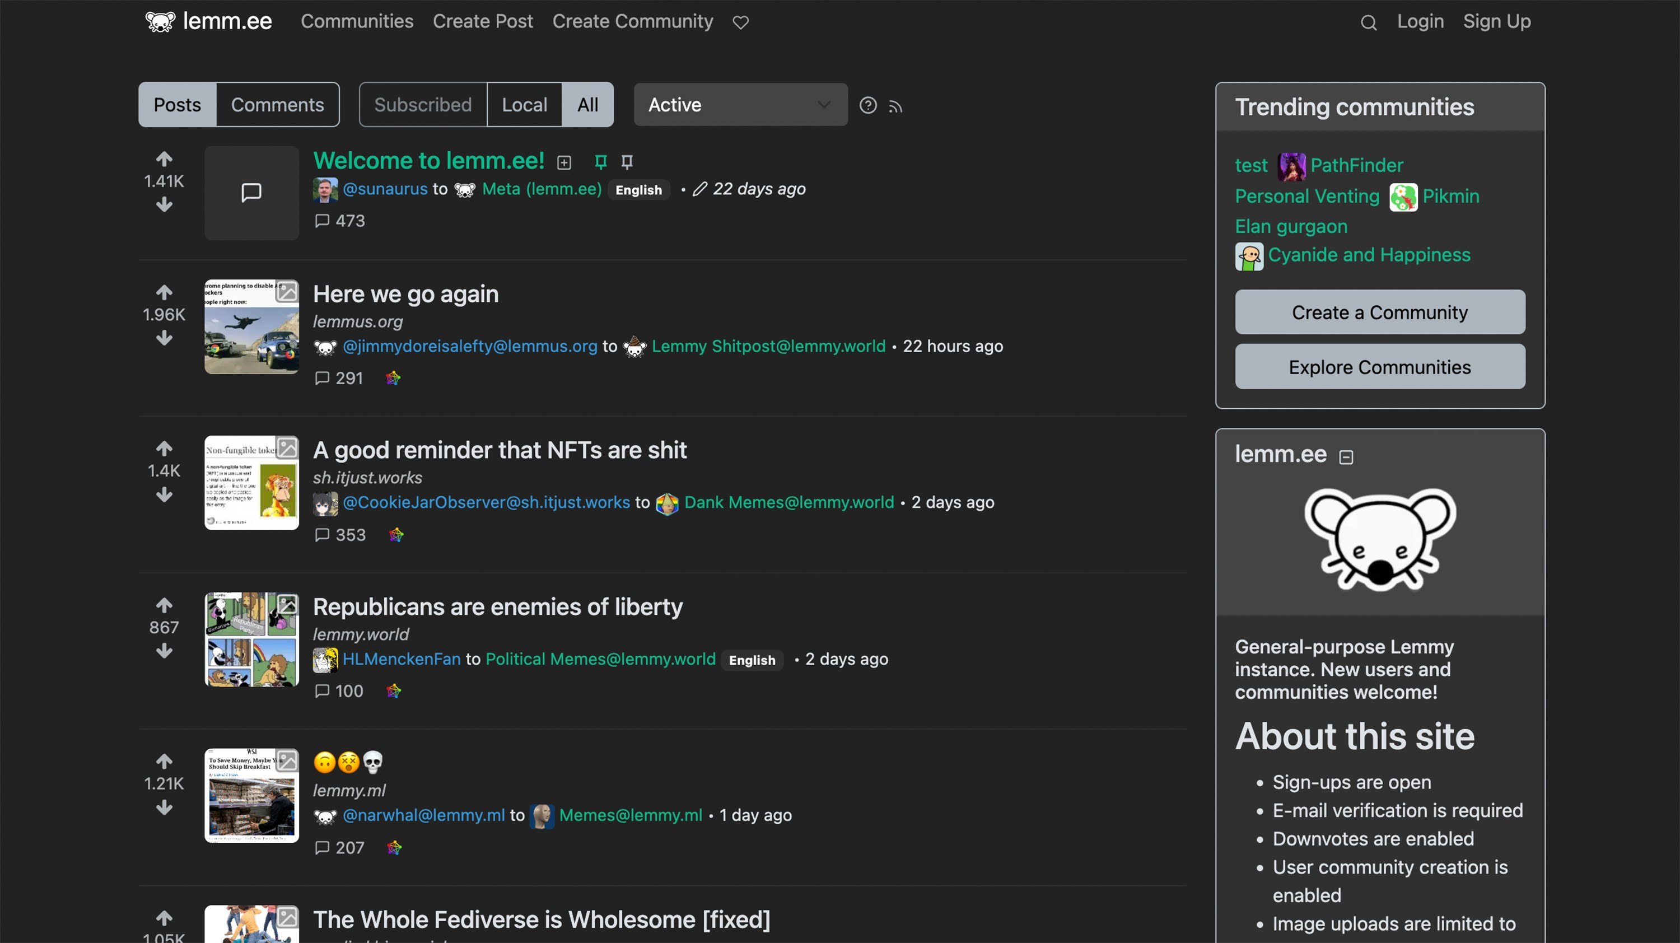Viewport: 1680px width, 943px height.
Task: Open the WSJ breakfast article thumbnail
Action: pyautogui.click(x=252, y=796)
